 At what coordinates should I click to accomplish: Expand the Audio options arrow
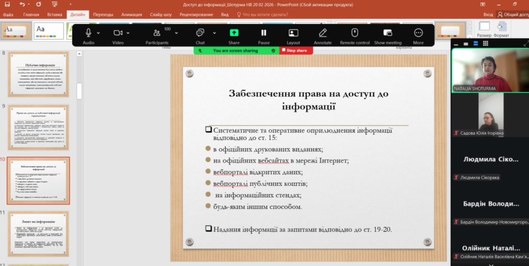[x=98, y=33]
